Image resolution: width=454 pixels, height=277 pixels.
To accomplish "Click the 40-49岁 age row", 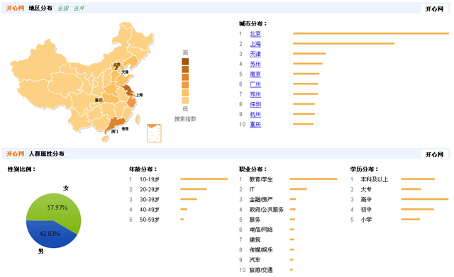I will click(x=158, y=209).
